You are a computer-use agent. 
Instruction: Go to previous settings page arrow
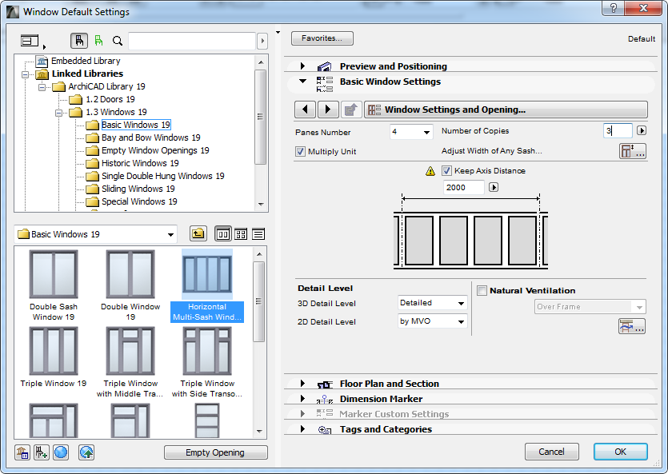coord(305,110)
